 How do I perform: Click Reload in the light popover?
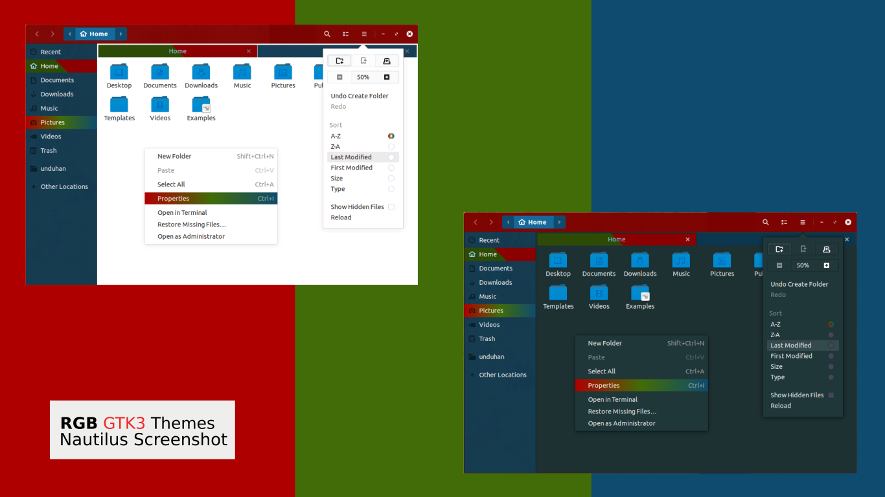click(x=341, y=217)
